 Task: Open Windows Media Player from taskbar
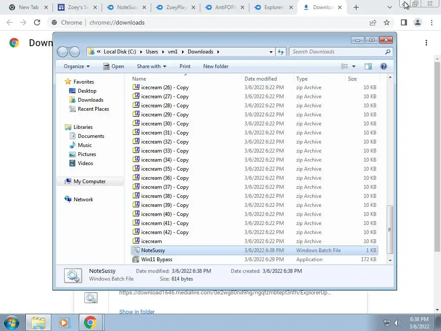tap(64, 322)
